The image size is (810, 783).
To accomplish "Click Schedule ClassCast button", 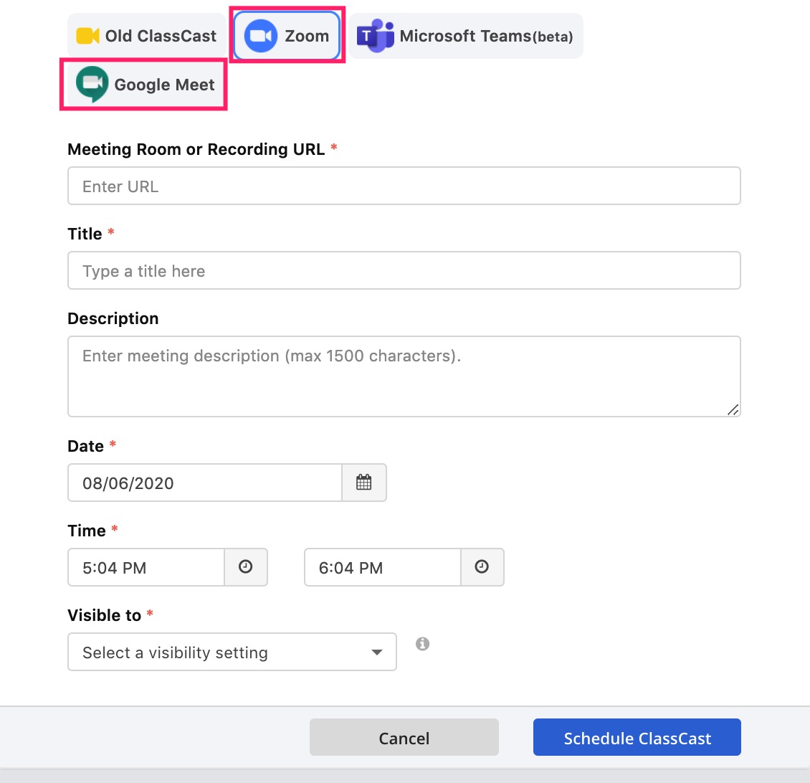I will click(x=637, y=738).
